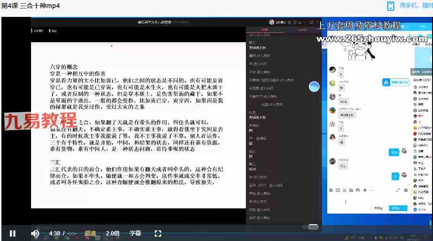Click the blue send button in chat
This screenshot has height=241, width=433.
(x=394, y=208)
